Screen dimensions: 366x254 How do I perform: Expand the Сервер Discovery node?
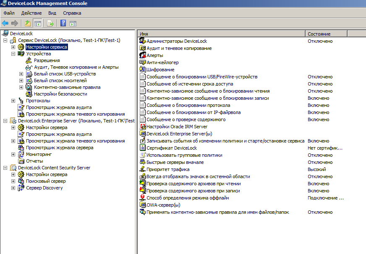click(13, 188)
